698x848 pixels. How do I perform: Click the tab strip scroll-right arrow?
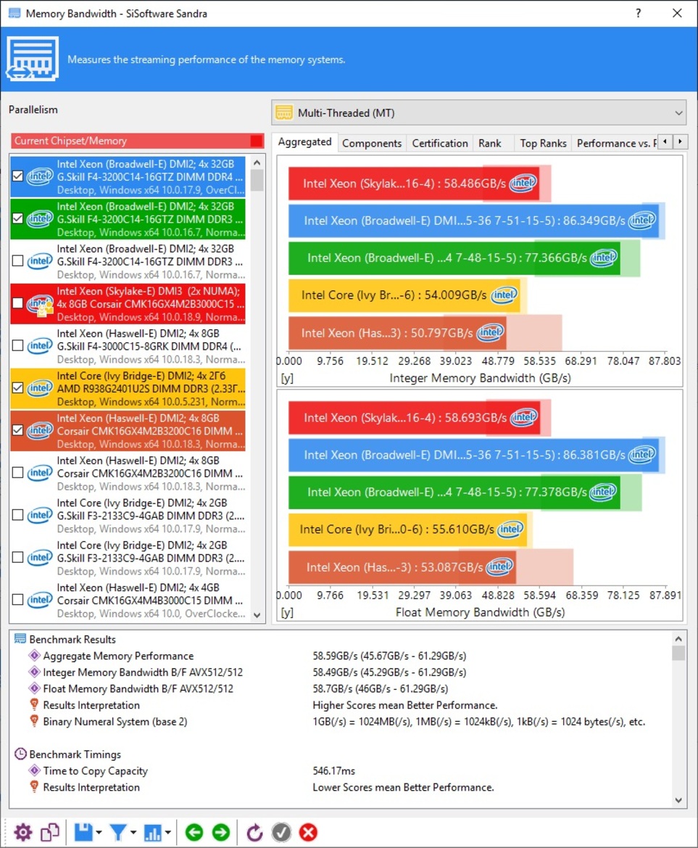point(680,141)
